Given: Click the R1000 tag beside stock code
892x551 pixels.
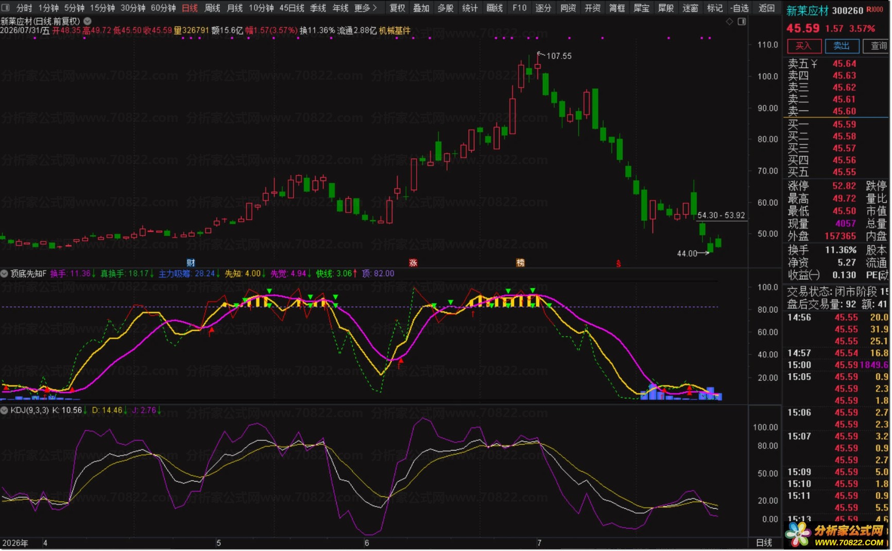Looking at the screenshot, I should click(x=874, y=10).
